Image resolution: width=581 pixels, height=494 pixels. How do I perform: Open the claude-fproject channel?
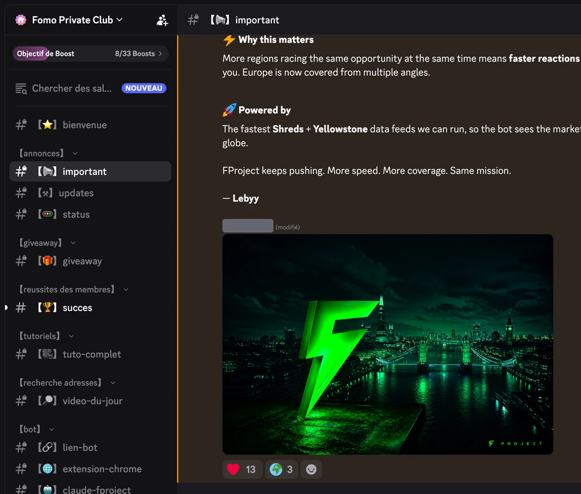(x=90, y=489)
